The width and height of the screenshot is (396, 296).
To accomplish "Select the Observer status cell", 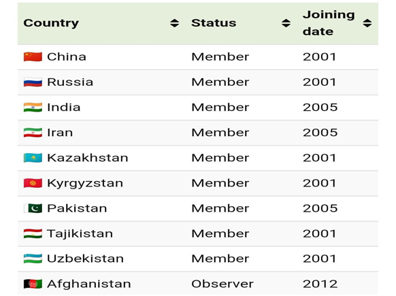I will pyautogui.click(x=222, y=284).
